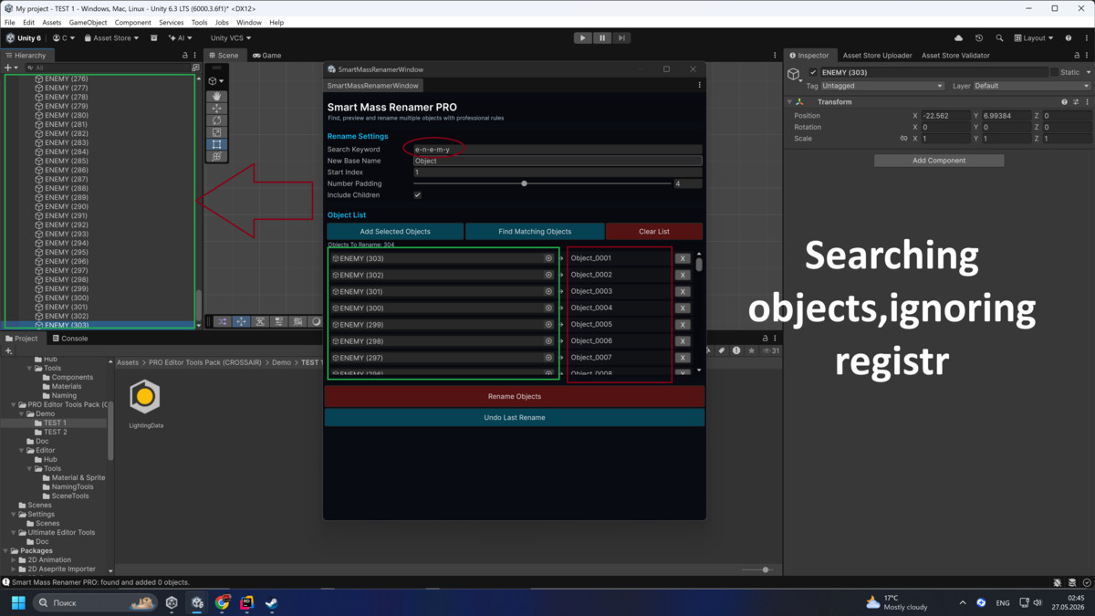This screenshot has height=616, width=1095.
Task: Collapse the Transform component foldout
Action: 790,102
